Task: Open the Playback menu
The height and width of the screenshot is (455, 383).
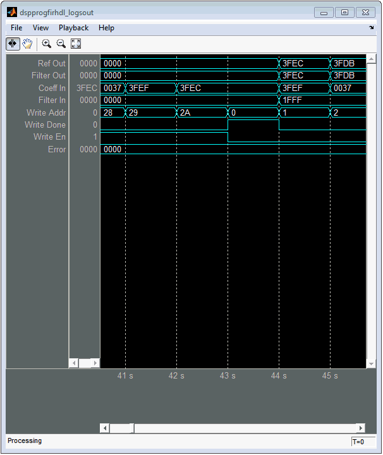Action: 74,28
